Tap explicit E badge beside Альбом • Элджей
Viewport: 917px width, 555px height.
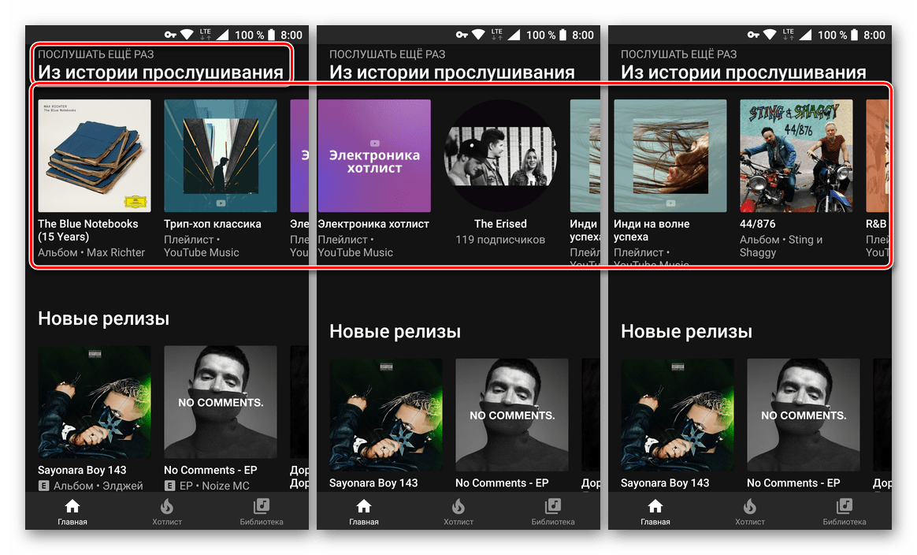pyautogui.click(x=43, y=486)
